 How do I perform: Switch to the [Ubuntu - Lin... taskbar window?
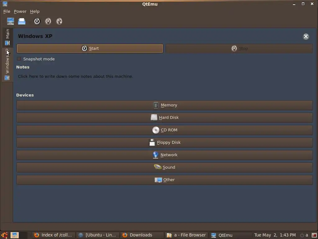pos(98,235)
